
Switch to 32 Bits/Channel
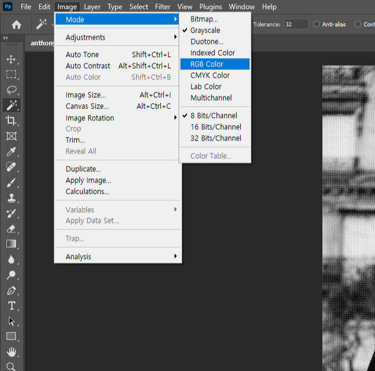click(215, 138)
